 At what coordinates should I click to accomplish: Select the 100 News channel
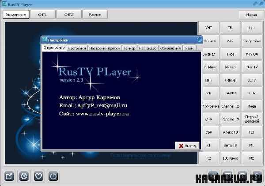tap(230, 158)
